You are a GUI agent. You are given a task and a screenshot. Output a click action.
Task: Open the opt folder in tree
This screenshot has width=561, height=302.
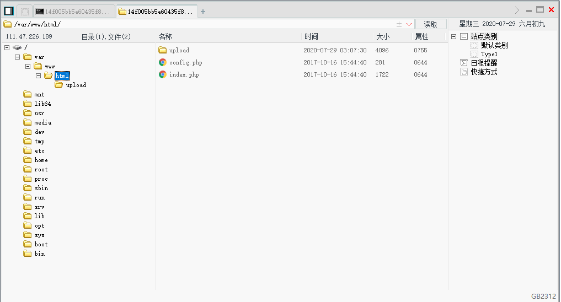34,225
